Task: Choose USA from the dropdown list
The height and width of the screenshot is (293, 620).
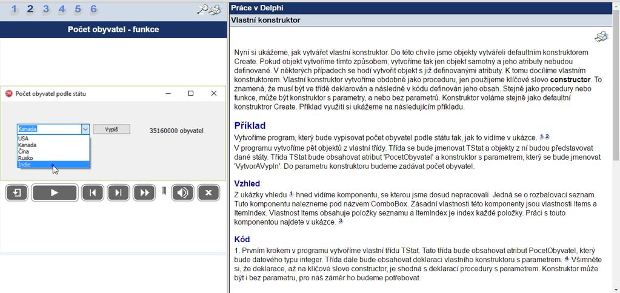Action: [x=53, y=139]
